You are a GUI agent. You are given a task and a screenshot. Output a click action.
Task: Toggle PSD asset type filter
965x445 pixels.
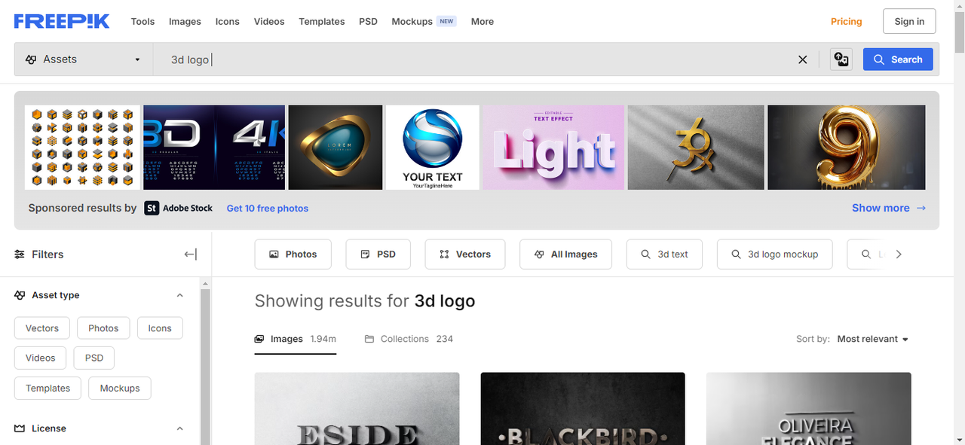pos(94,358)
